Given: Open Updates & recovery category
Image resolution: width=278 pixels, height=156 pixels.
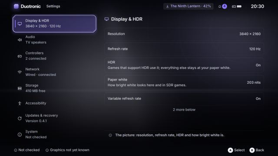Looking at the screenshot, I should pyautogui.click(x=54, y=118).
